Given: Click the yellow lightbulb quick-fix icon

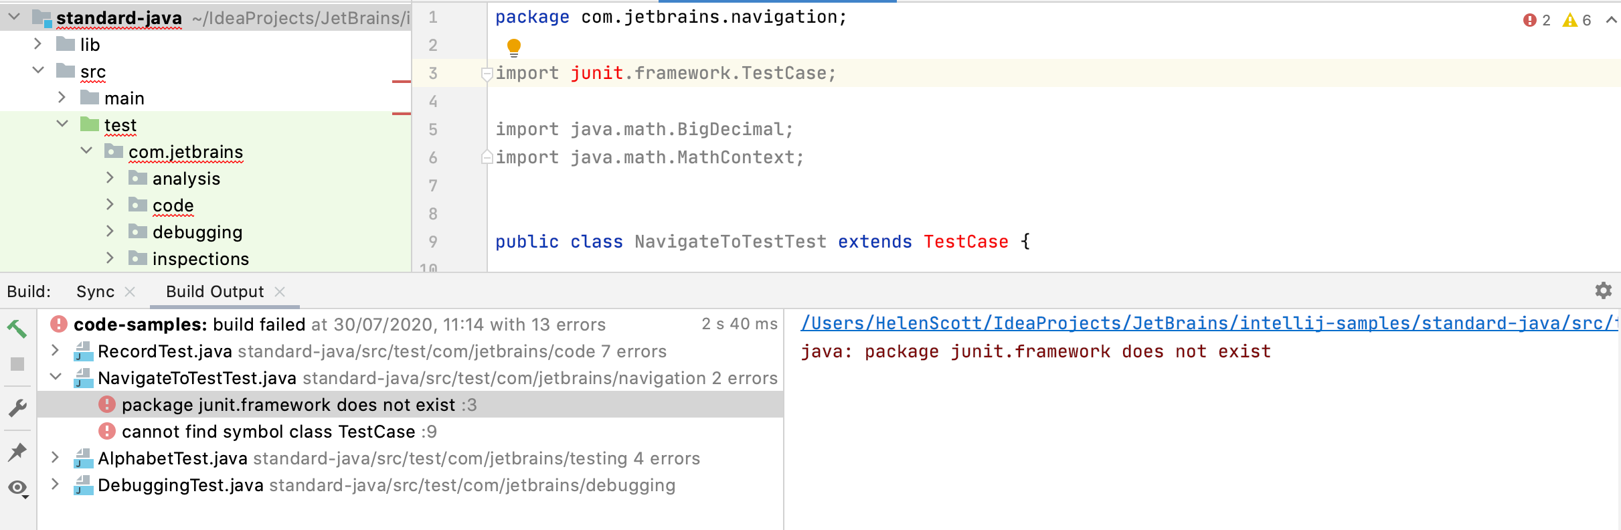Looking at the screenshot, I should (x=514, y=47).
